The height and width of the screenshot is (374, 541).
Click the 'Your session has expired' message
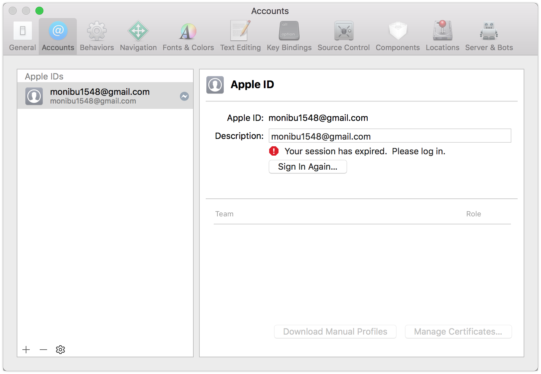[365, 151]
